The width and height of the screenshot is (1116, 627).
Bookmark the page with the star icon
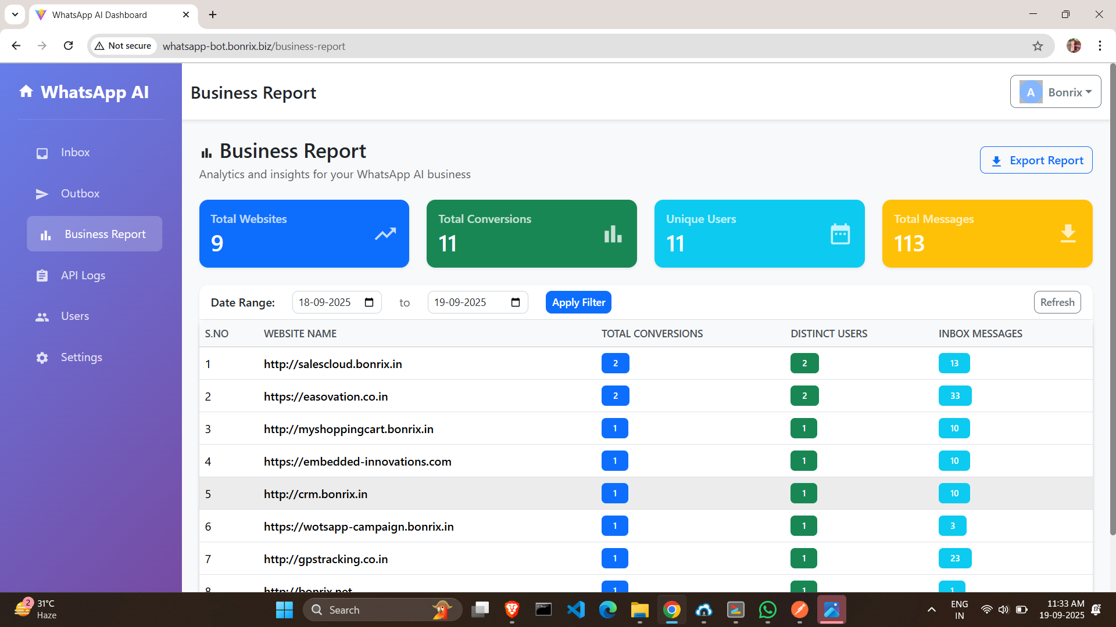coord(1039,46)
